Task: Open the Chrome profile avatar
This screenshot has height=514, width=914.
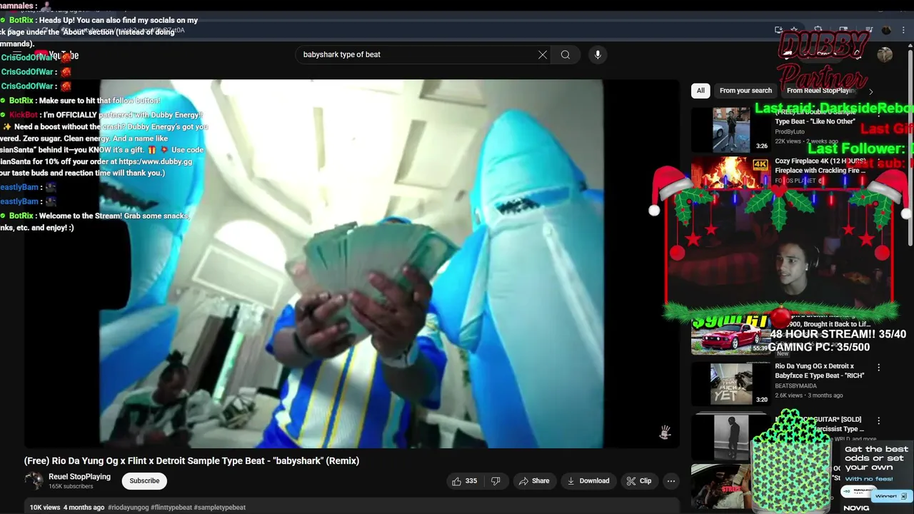Action: pyautogui.click(x=886, y=30)
